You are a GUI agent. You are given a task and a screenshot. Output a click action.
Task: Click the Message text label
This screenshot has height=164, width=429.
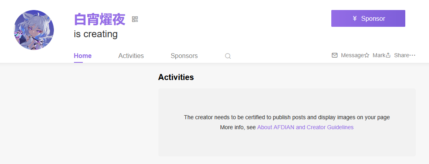(x=352, y=56)
